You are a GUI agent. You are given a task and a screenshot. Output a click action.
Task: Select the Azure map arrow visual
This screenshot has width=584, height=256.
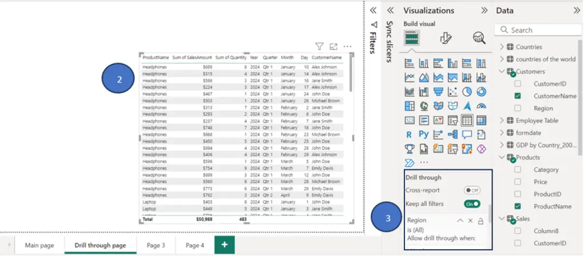click(x=467, y=106)
